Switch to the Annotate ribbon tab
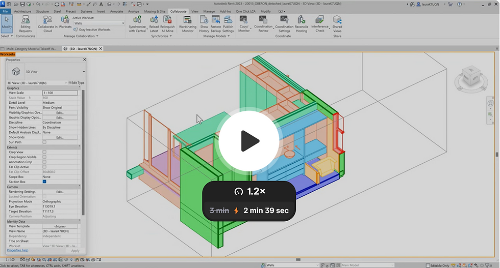Image resolution: width=500 pixels, height=268 pixels. point(116,11)
